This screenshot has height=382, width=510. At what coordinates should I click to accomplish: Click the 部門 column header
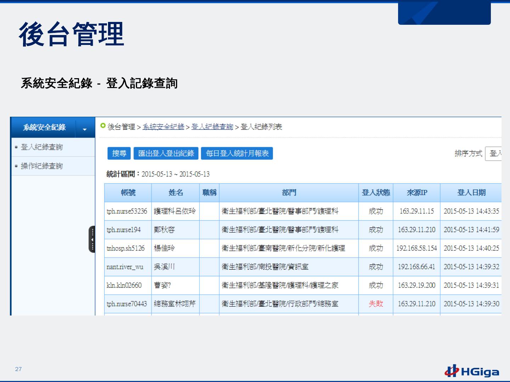289,193
